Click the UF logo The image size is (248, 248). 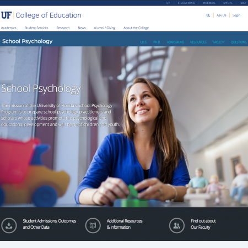(x=7, y=15)
